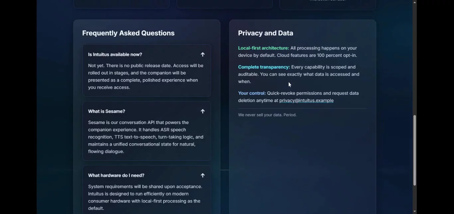Click the 'Is Intuitus available now?' question text
The width and height of the screenshot is (454, 214).
[115, 54]
